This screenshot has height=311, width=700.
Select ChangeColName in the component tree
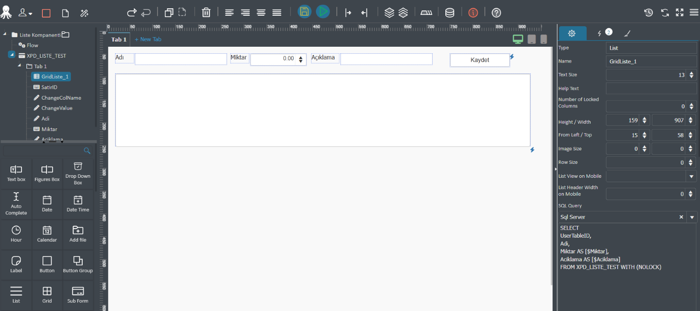pos(57,97)
